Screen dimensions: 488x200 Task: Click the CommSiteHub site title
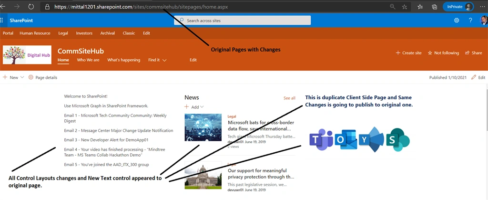click(81, 52)
